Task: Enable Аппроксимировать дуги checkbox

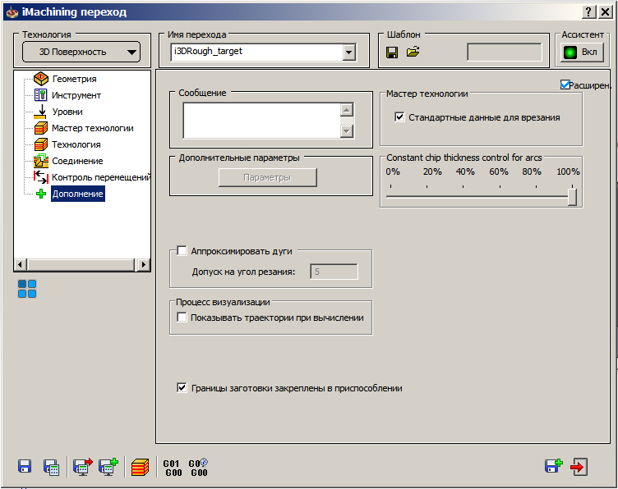Action: (182, 250)
